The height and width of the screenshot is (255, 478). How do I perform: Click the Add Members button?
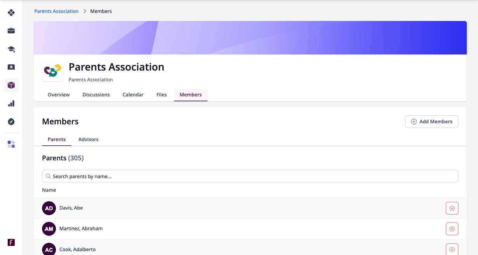click(431, 122)
